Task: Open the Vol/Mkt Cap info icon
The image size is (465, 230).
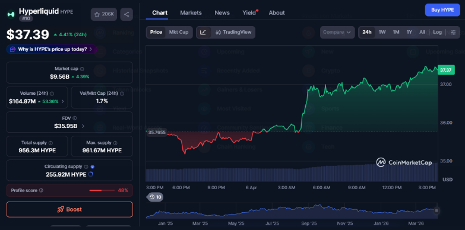Action: 122,94
